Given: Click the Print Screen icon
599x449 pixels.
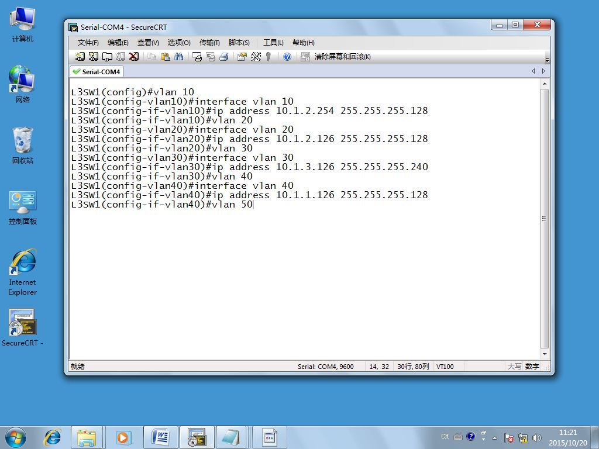Looking at the screenshot, I should pyautogui.click(x=197, y=57).
